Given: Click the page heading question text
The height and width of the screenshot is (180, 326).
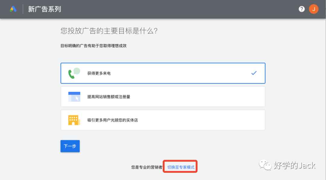Looking at the screenshot, I should (109, 31).
